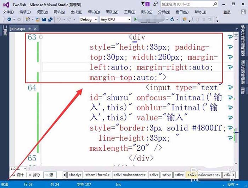This screenshot has width=248, height=188.
Task: Open the 分析(N) menu
Action: pyautogui.click(x=164, y=12)
